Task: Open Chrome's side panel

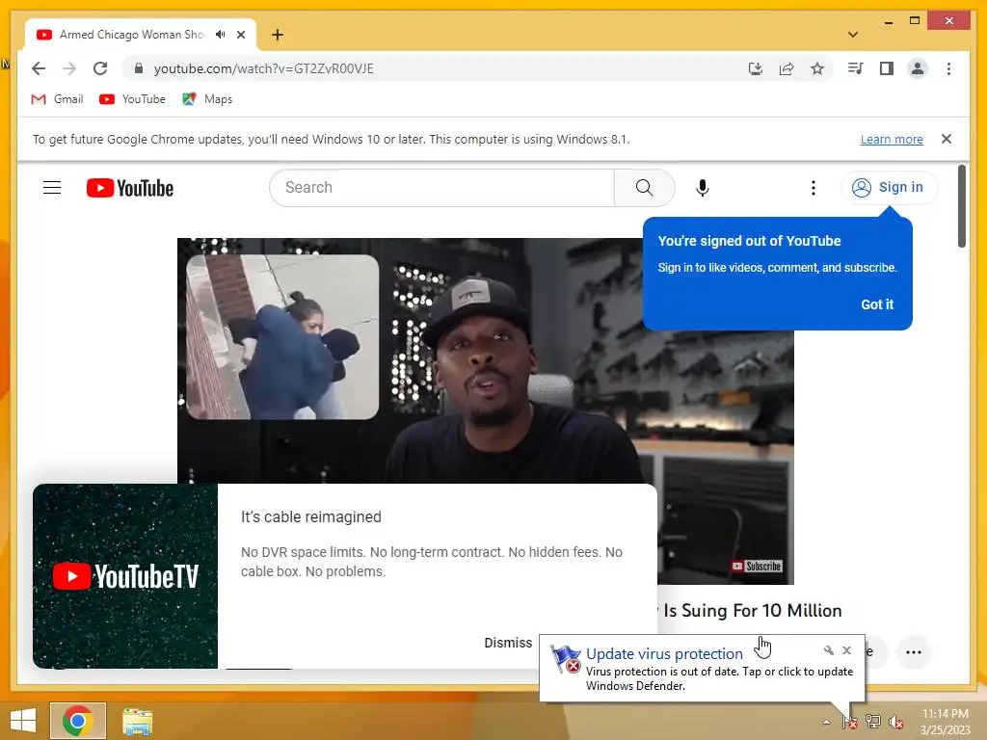Action: [x=887, y=68]
